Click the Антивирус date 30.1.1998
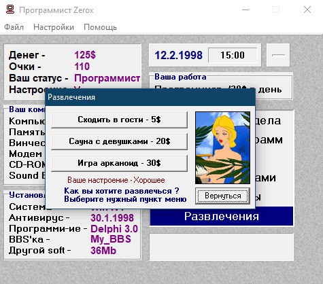 (112, 218)
